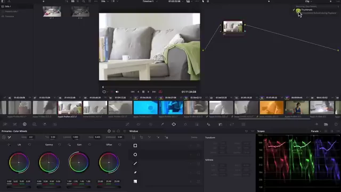Pick white balance with eyedropper
Viewport: 341px width, 192px height.
tap(10, 138)
